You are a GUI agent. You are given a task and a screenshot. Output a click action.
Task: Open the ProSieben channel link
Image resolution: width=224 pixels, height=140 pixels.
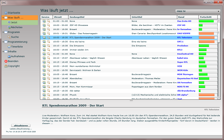click(183, 46)
